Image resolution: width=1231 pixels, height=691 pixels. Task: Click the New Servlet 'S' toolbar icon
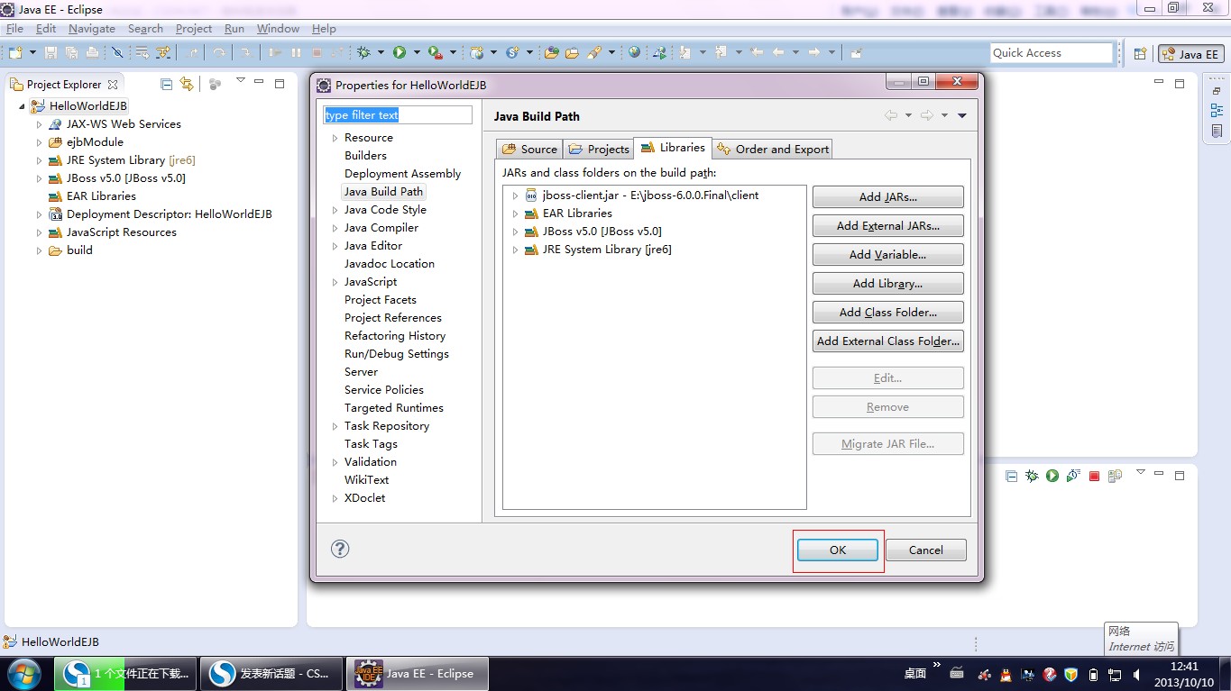(512, 53)
